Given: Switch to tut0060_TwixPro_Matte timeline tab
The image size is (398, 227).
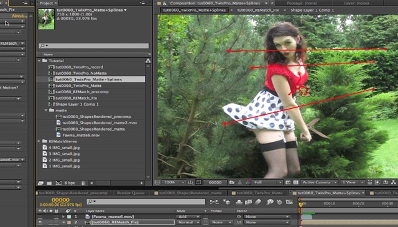Looking at the screenshot, I should pos(260,193).
